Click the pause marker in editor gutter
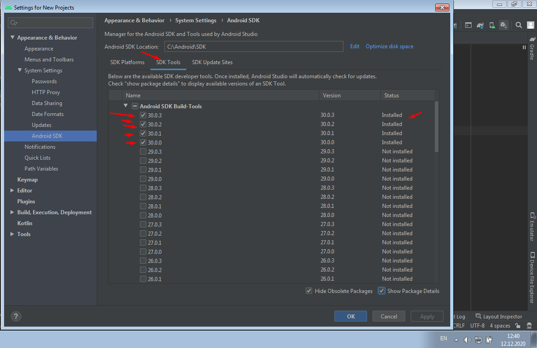This screenshot has width=537, height=348. [x=524, y=47]
